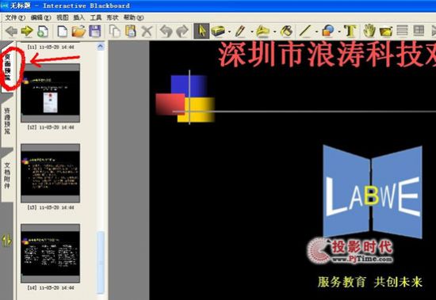Image resolution: width=436 pixels, height=300 pixels.
Task: Click the [11] 11-03-20 page label
Action: pos(51,47)
